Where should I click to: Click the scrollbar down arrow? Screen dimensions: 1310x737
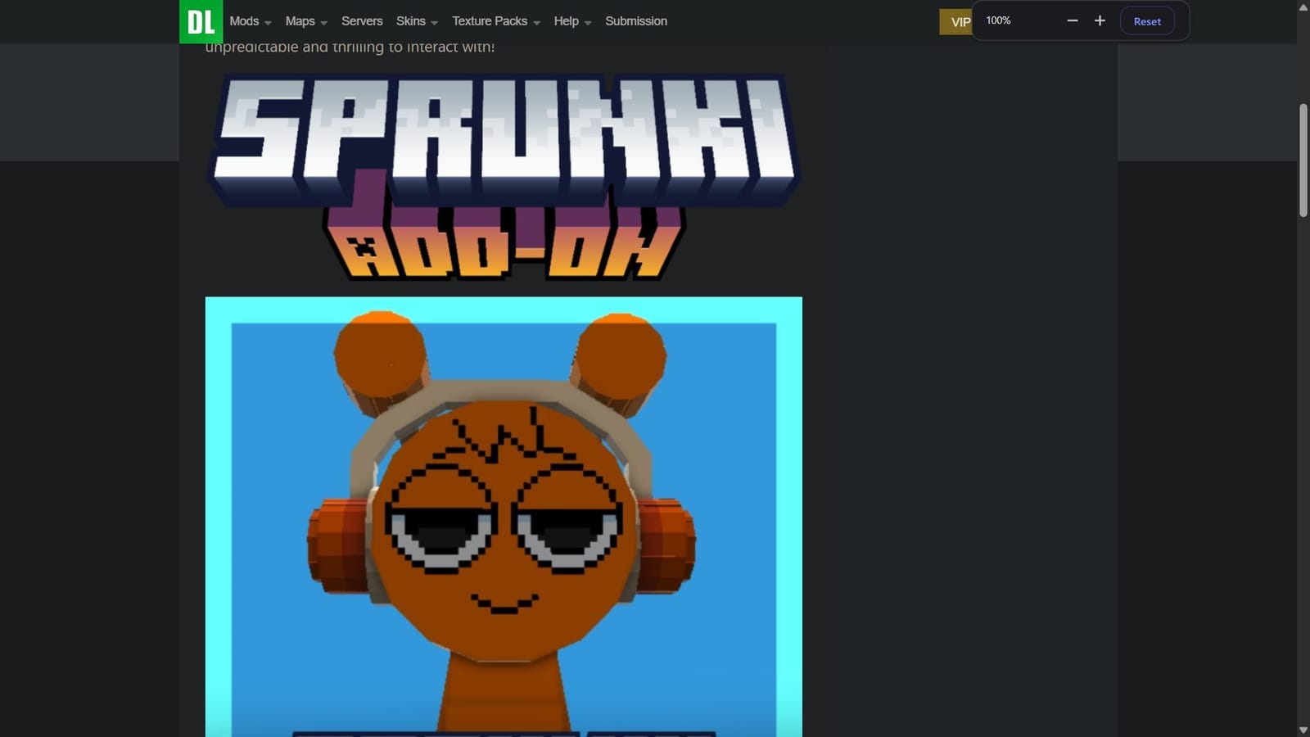point(1303,730)
